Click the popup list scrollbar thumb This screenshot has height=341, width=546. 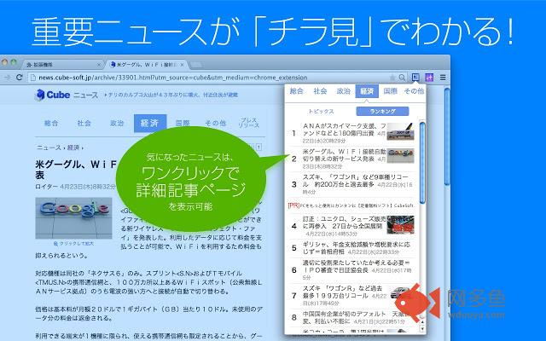(x=422, y=163)
